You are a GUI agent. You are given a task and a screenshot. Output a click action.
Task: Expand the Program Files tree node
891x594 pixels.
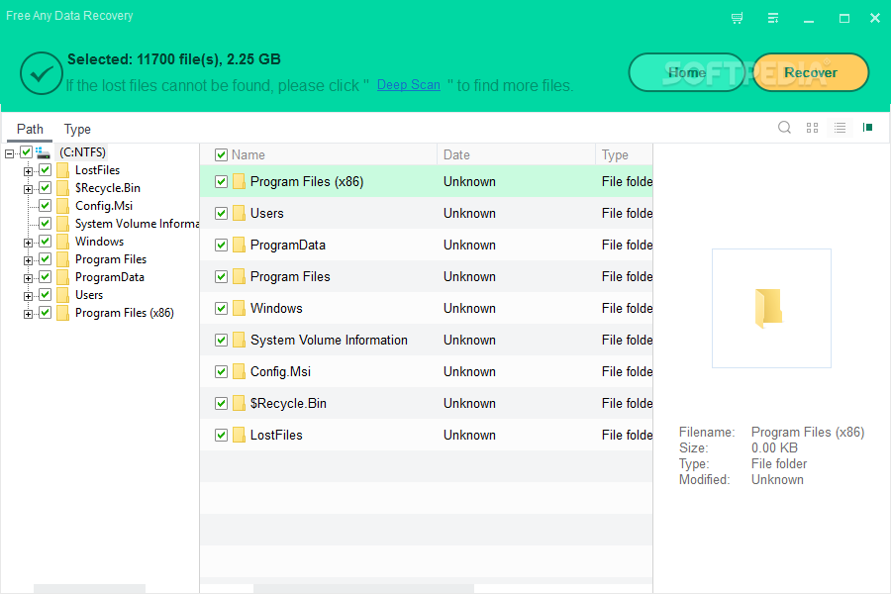pos(28,260)
